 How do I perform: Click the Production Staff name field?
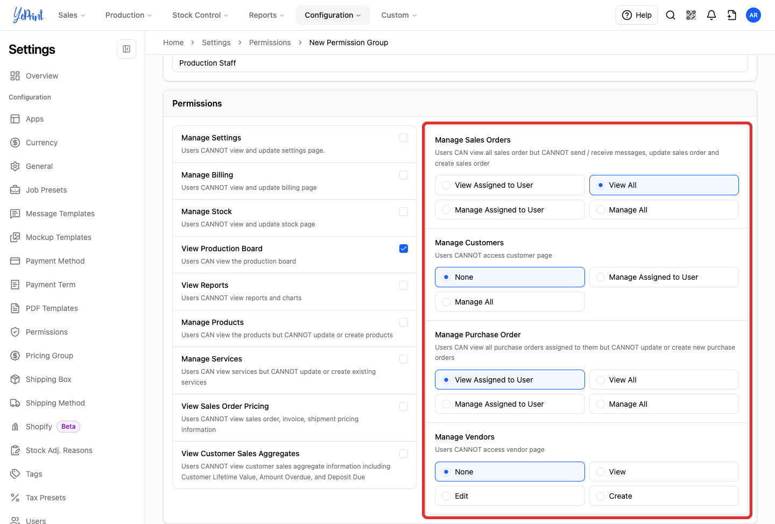460,63
